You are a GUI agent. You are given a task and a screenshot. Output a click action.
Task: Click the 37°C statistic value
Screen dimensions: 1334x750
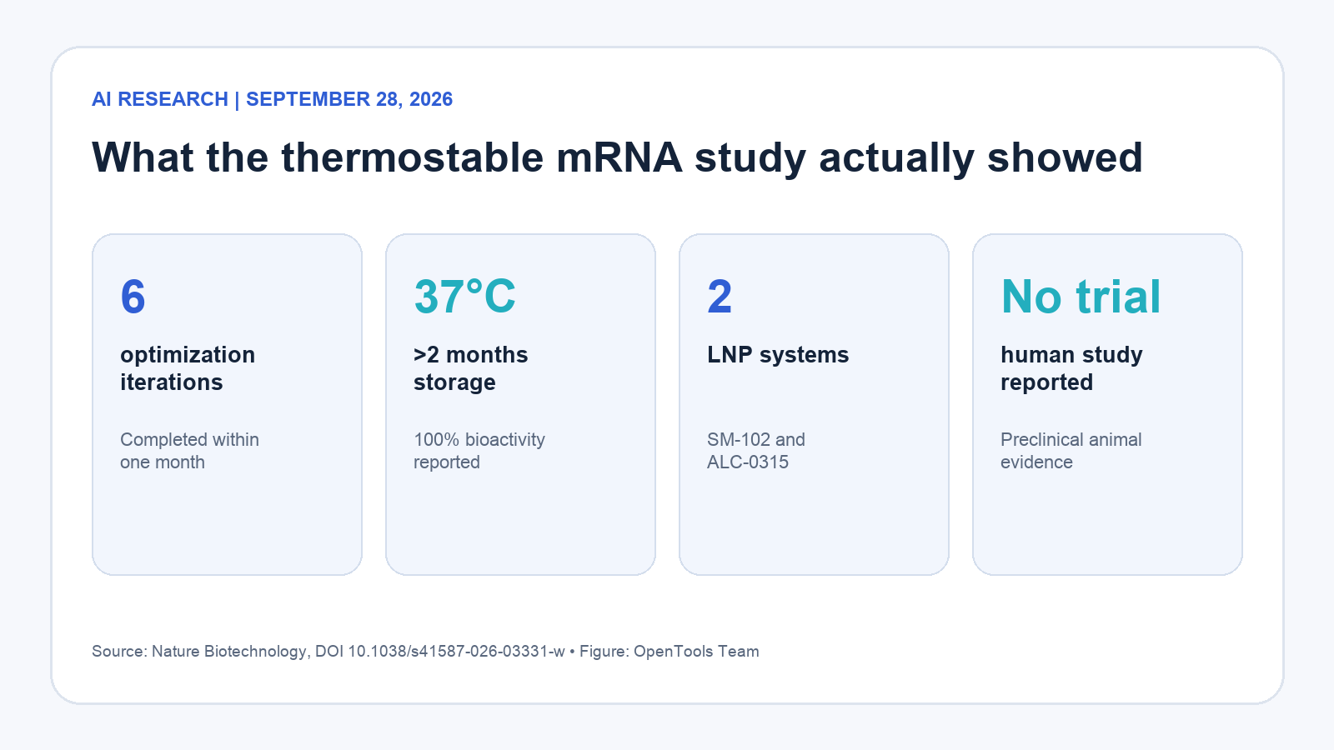(x=464, y=297)
